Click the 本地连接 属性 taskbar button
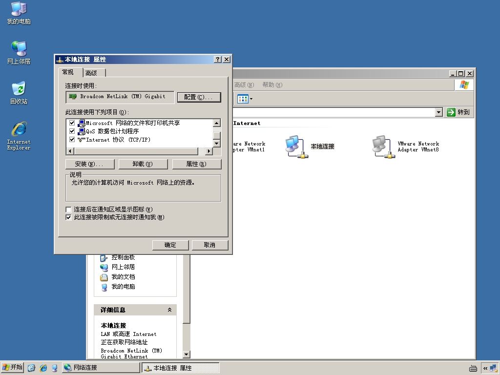Screen dimensions: 500x375 point(181,368)
